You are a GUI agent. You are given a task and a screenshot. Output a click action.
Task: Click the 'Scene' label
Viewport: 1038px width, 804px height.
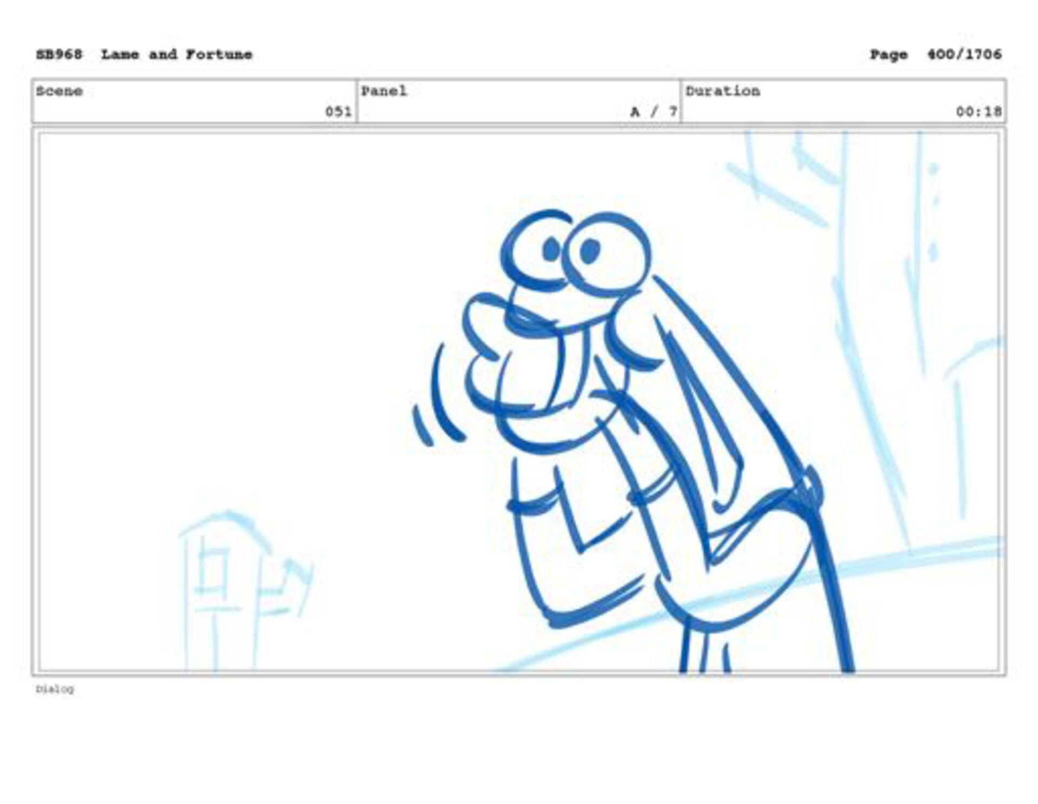coord(59,91)
